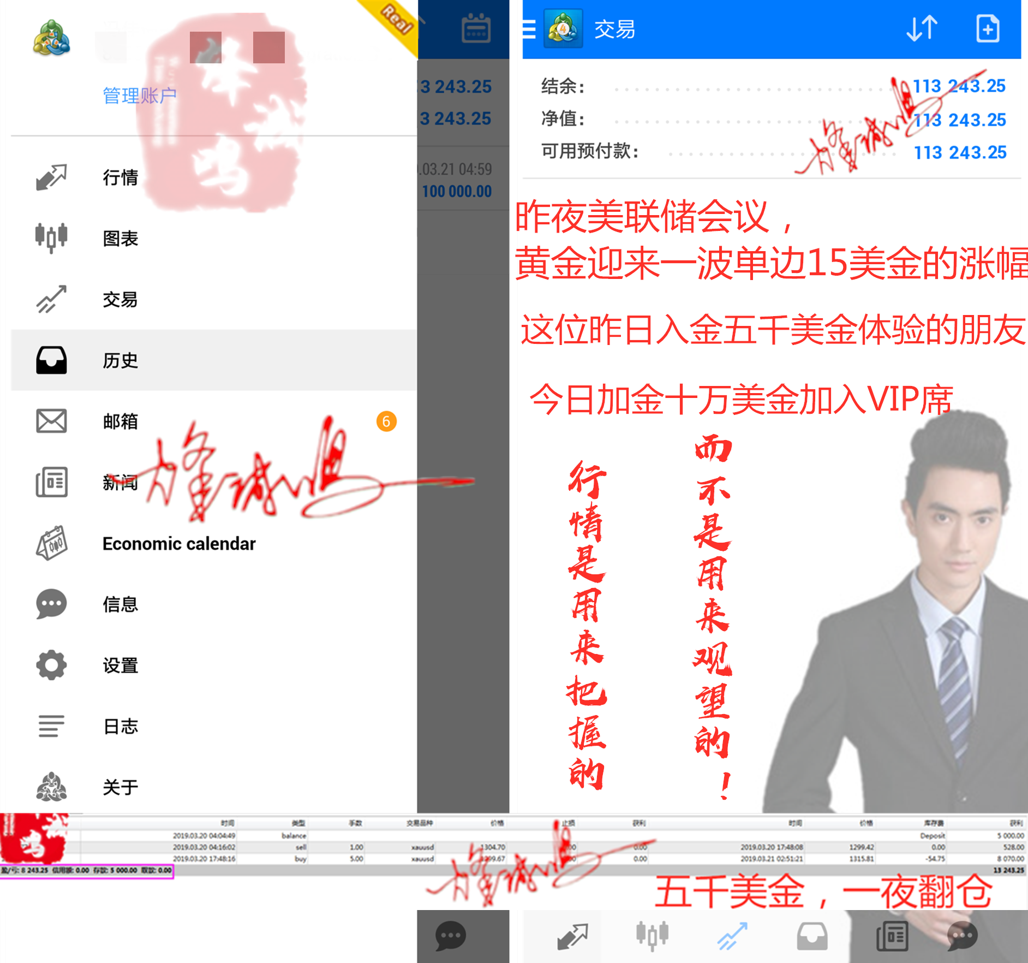Viewport: 1028px width, 963px height.
Task: Switch to chart candlestick tab at bottom
Action: click(652, 936)
